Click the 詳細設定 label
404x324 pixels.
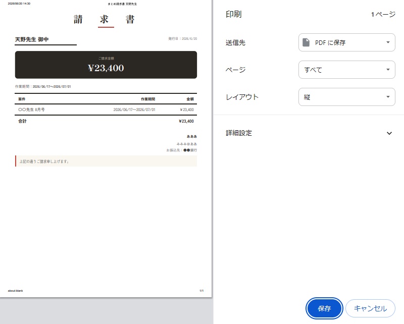click(239, 133)
